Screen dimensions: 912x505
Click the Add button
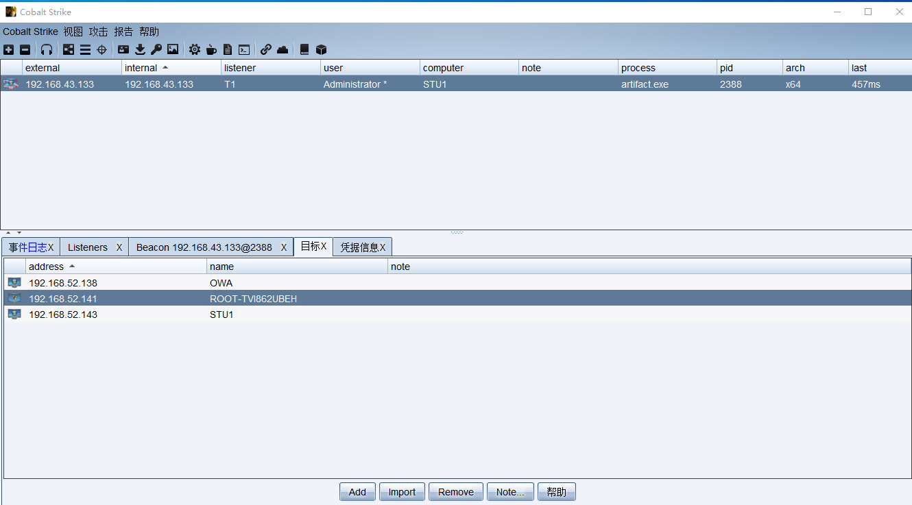click(x=357, y=492)
